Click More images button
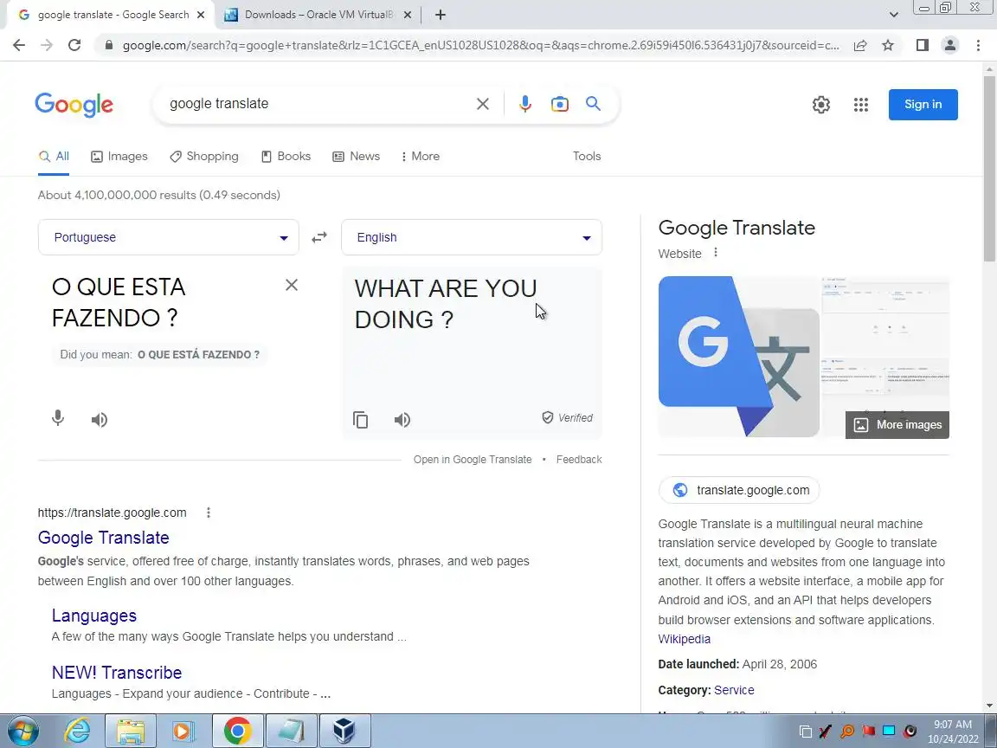The image size is (997, 748). pyautogui.click(x=897, y=425)
